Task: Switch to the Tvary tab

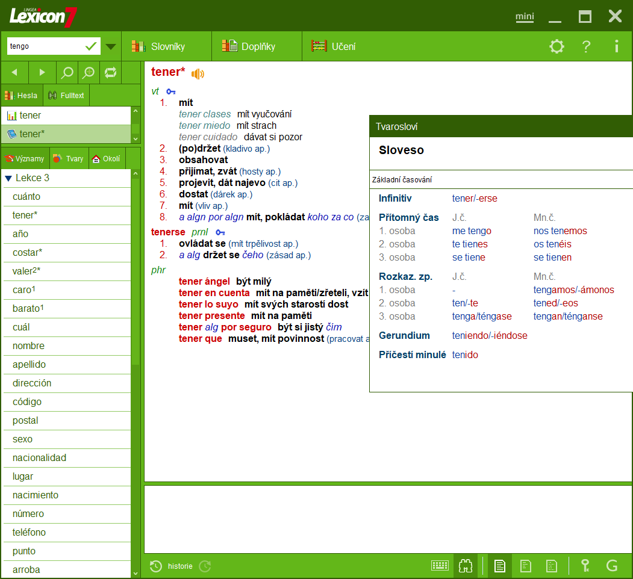Action: [69, 158]
